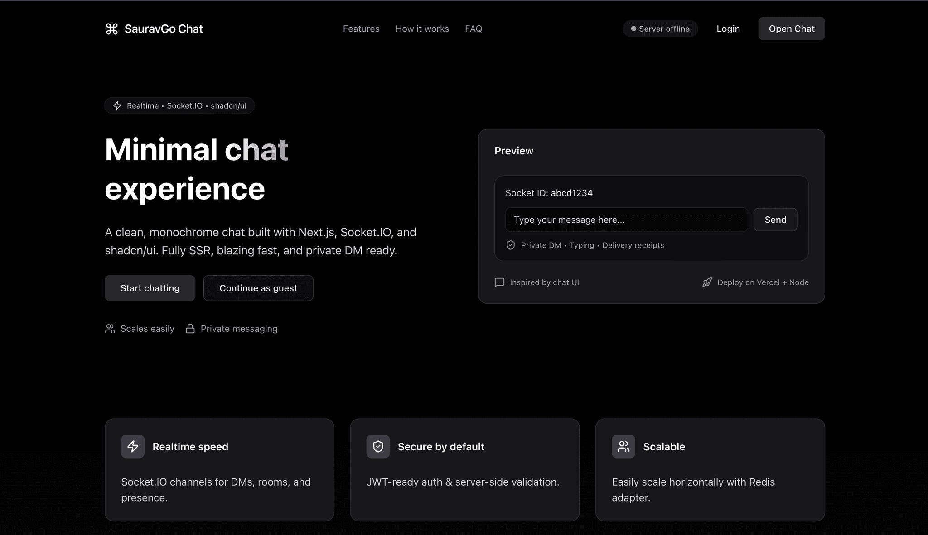Click the chat bubble icon by Inspired by chat UI
This screenshot has height=535, width=928.
(x=499, y=282)
